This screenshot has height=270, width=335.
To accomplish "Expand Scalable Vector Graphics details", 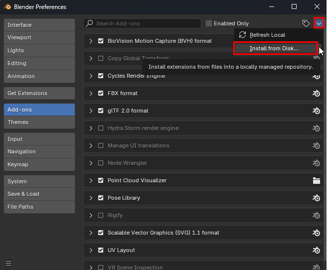I will [91, 233].
